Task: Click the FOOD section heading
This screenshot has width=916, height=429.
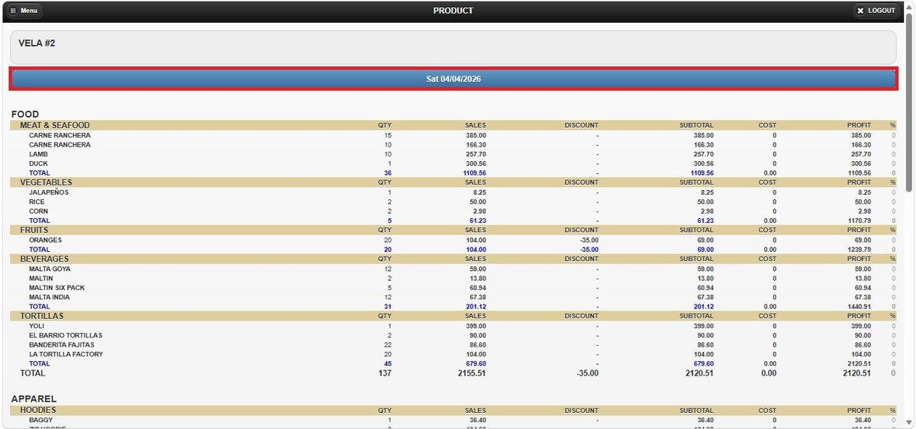Action: [25, 114]
